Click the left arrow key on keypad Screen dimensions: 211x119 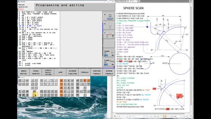click(x=81, y=91)
